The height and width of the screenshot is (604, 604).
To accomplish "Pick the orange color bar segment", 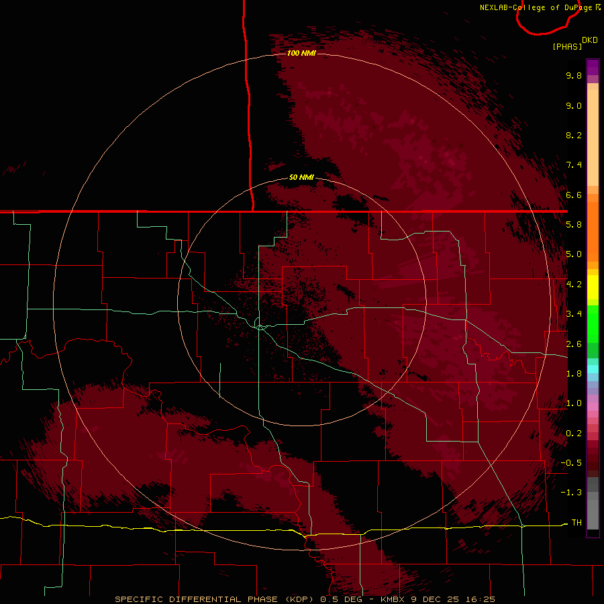I will point(593,232).
